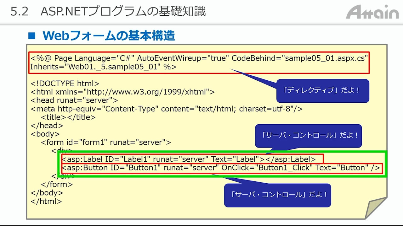Select the heading "Webフォームの基本構造"

click(109, 35)
